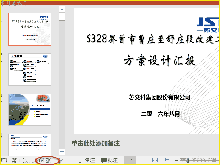Click the slide title S328界首市曹庄至舒庄段改建工程
Screen dimensions: 220x165
click(x=153, y=39)
